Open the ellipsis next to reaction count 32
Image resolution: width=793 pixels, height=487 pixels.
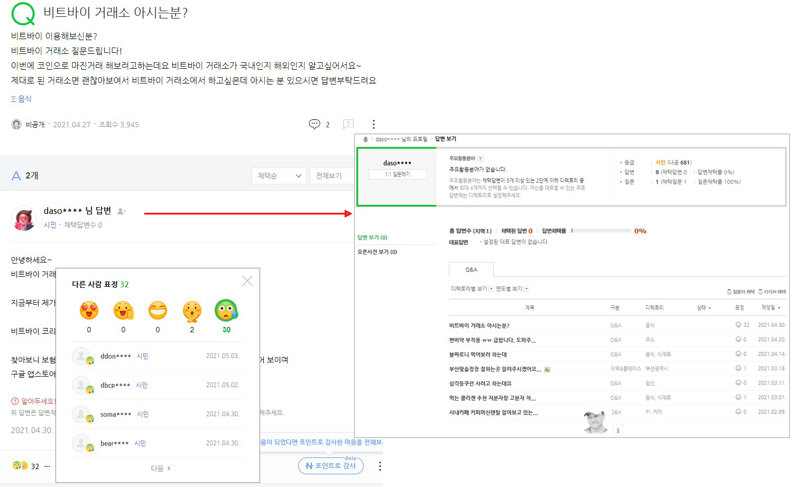pyautogui.click(x=47, y=466)
